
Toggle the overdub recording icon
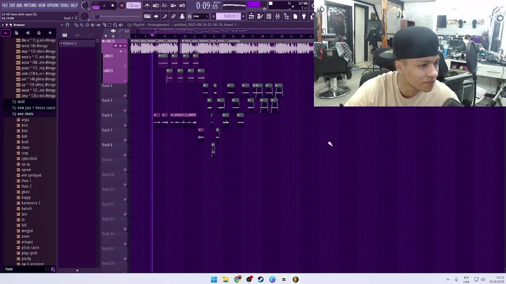[x=173, y=6]
